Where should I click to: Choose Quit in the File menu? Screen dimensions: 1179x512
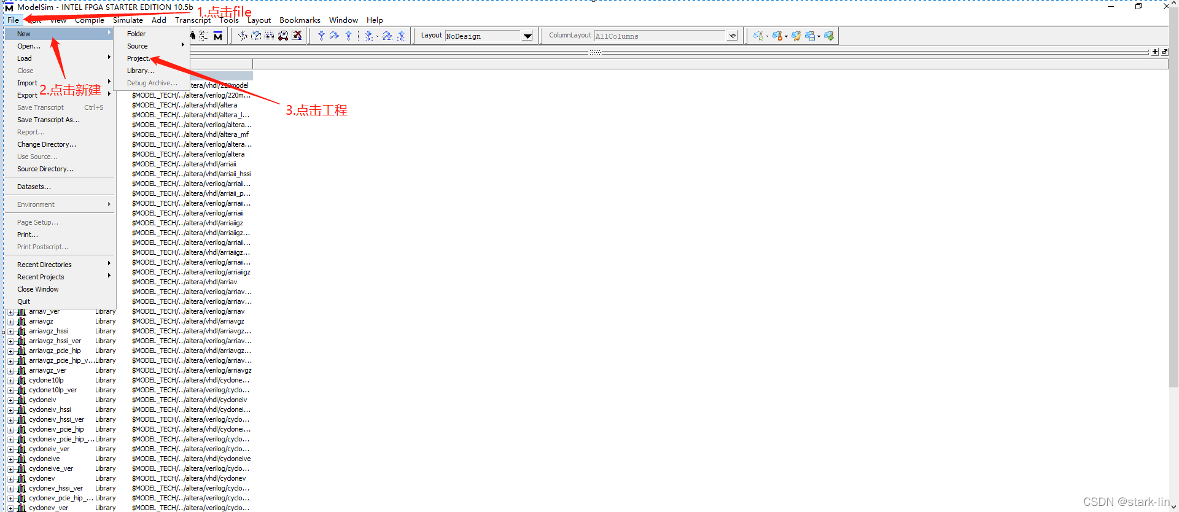(x=60, y=301)
